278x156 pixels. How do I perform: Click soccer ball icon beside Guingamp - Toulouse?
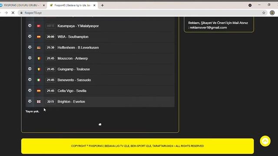coord(30,69)
